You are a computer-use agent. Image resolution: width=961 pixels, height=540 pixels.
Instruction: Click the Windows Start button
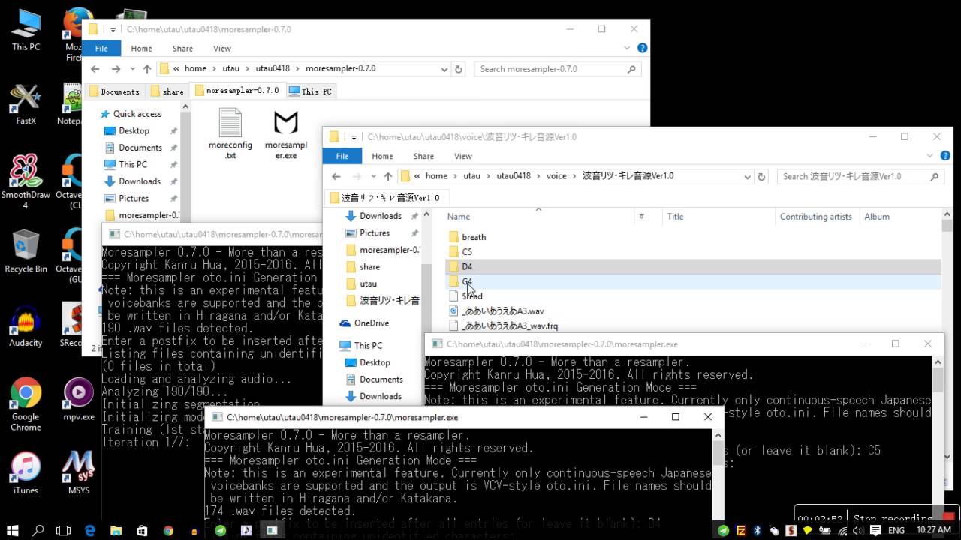coord(13,530)
